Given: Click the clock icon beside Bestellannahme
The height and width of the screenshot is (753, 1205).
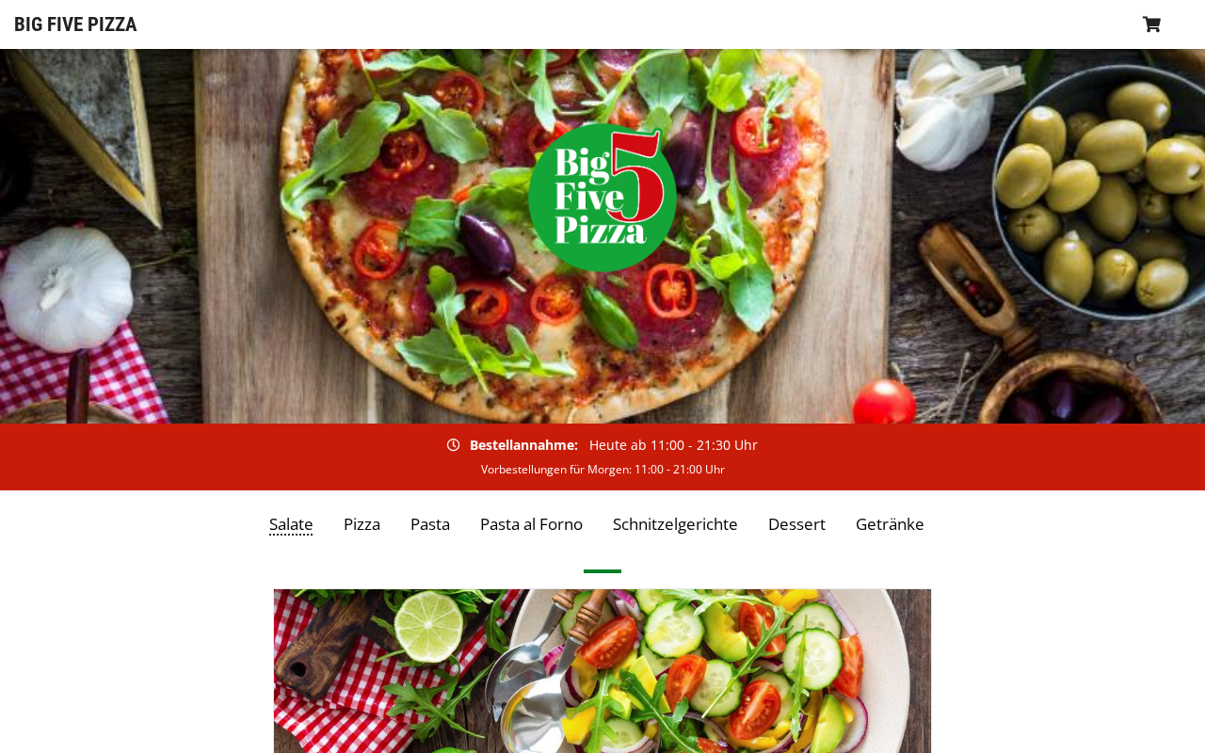Looking at the screenshot, I should pos(453,445).
